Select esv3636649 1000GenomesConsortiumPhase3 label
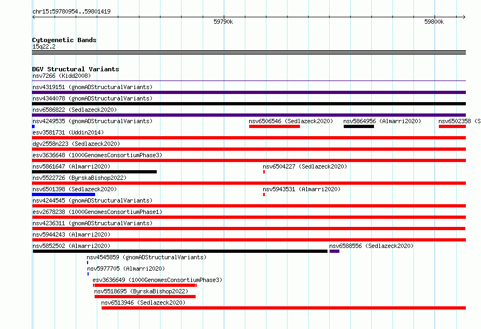The height and width of the screenshot is (329, 481). click(x=157, y=280)
